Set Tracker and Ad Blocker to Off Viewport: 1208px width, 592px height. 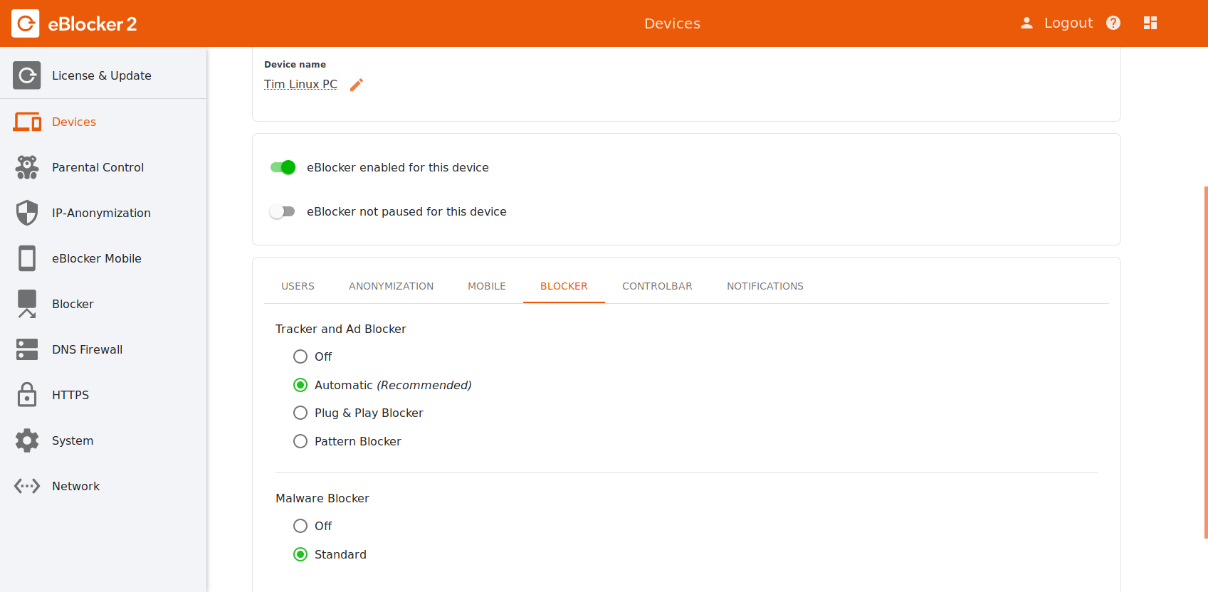pyautogui.click(x=300, y=356)
